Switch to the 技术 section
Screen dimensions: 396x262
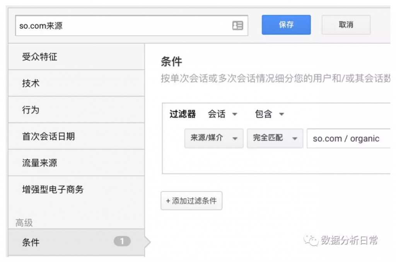pos(31,83)
